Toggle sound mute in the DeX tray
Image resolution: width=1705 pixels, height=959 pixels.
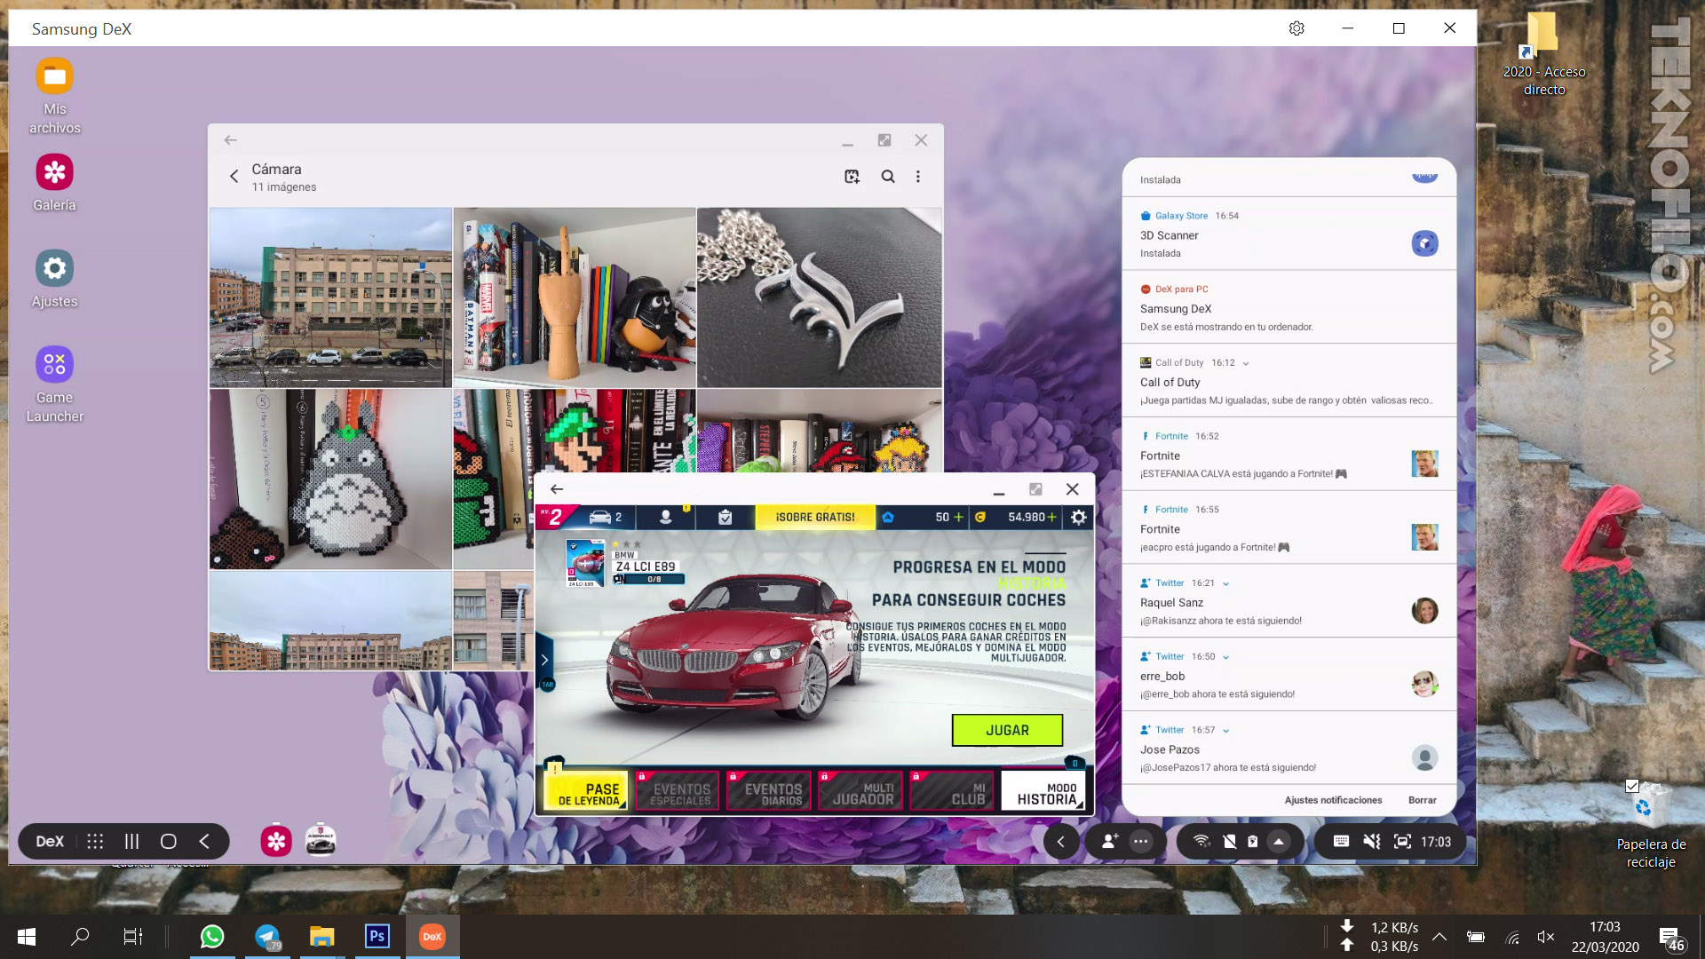pyautogui.click(x=1372, y=841)
